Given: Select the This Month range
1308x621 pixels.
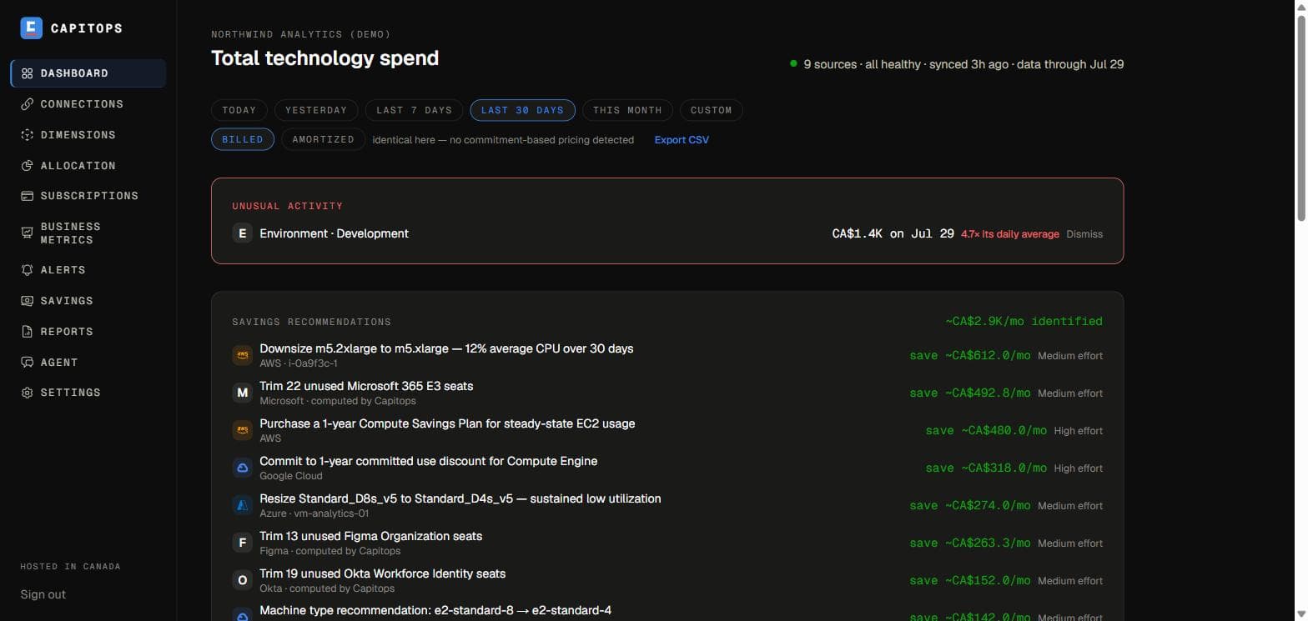Looking at the screenshot, I should point(627,110).
